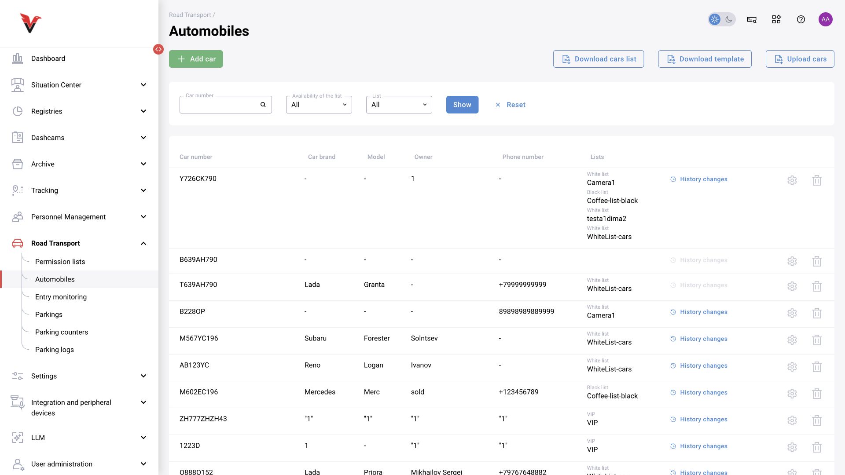Open Parking counters submenu item
Screen dimensions: 845x475
(x=62, y=332)
